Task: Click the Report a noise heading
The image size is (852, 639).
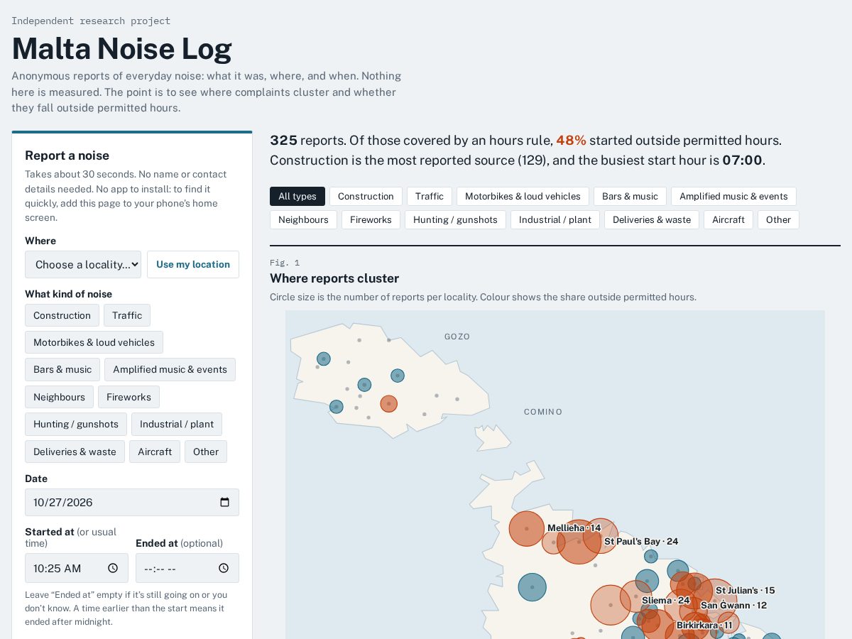Action: coord(67,155)
